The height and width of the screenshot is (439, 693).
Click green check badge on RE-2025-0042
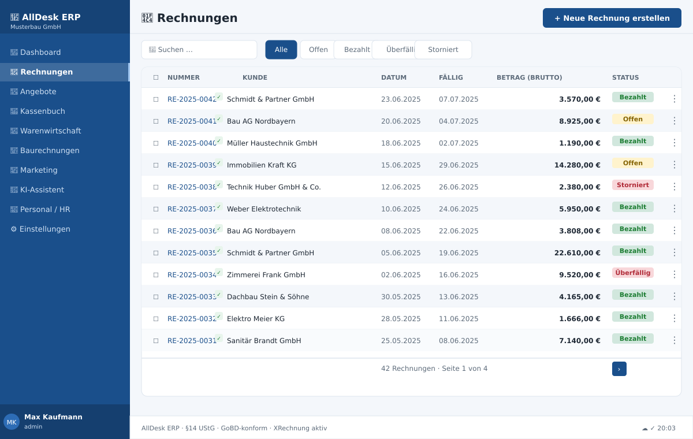click(x=219, y=96)
